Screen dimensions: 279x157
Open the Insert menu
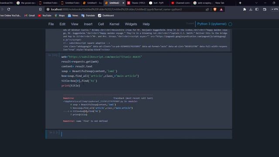click(88, 24)
